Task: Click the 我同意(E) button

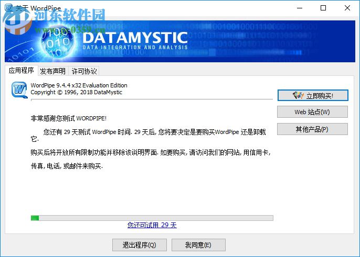Action: pyautogui.click(x=198, y=245)
